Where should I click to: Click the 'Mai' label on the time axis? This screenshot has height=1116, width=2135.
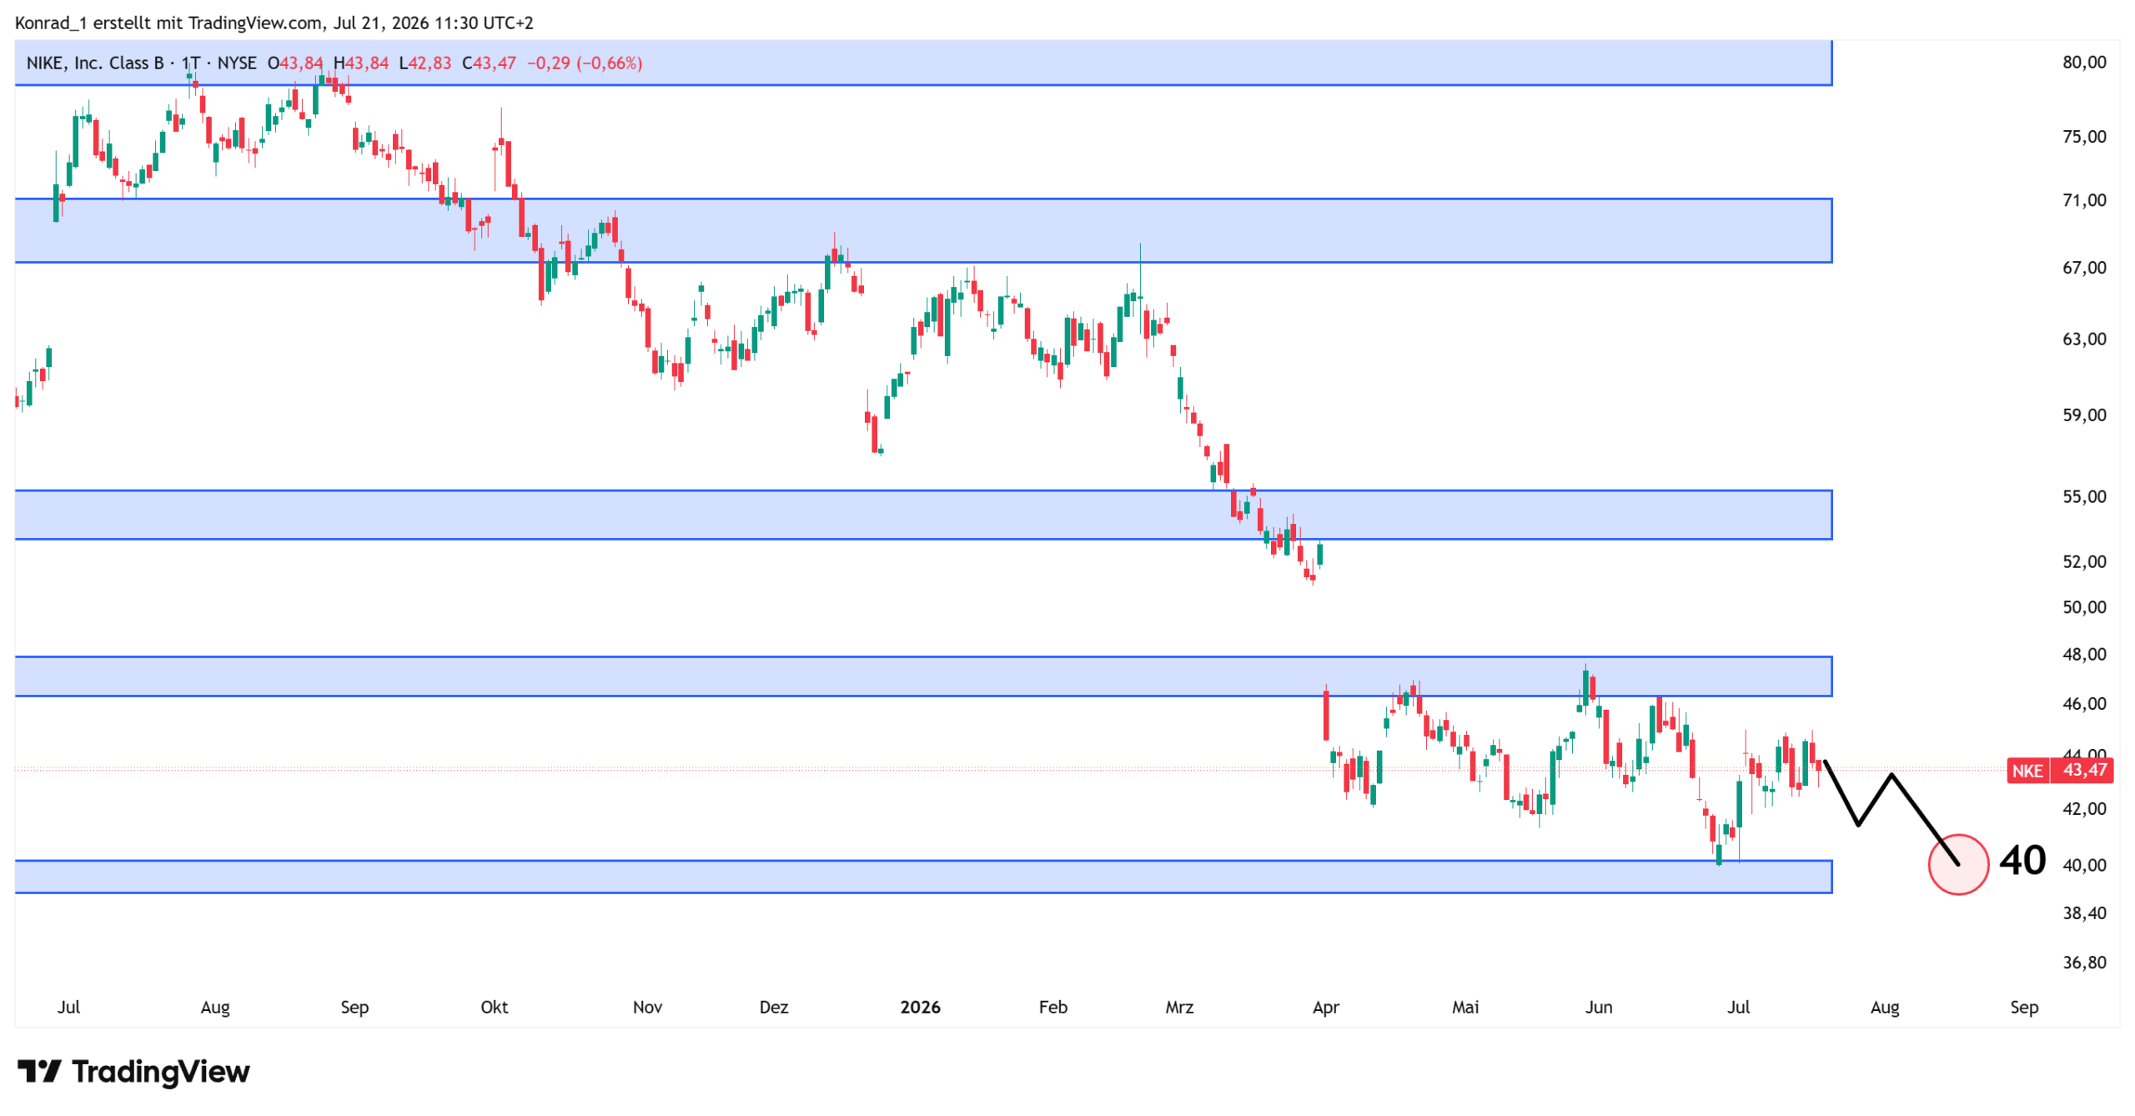click(x=1465, y=1008)
